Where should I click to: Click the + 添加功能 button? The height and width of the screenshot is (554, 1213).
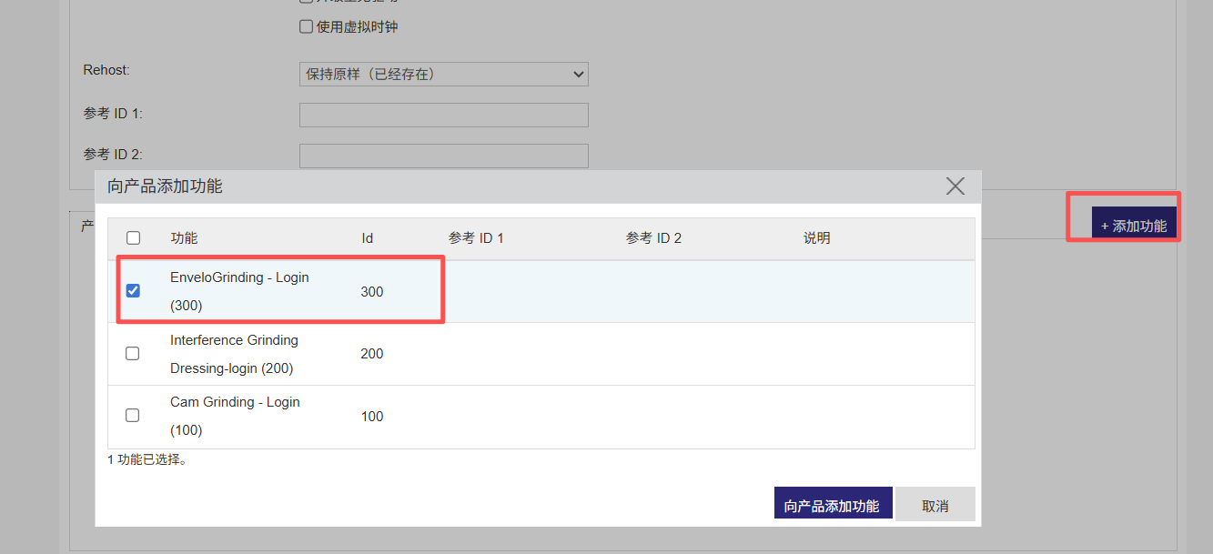point(1133,226)
